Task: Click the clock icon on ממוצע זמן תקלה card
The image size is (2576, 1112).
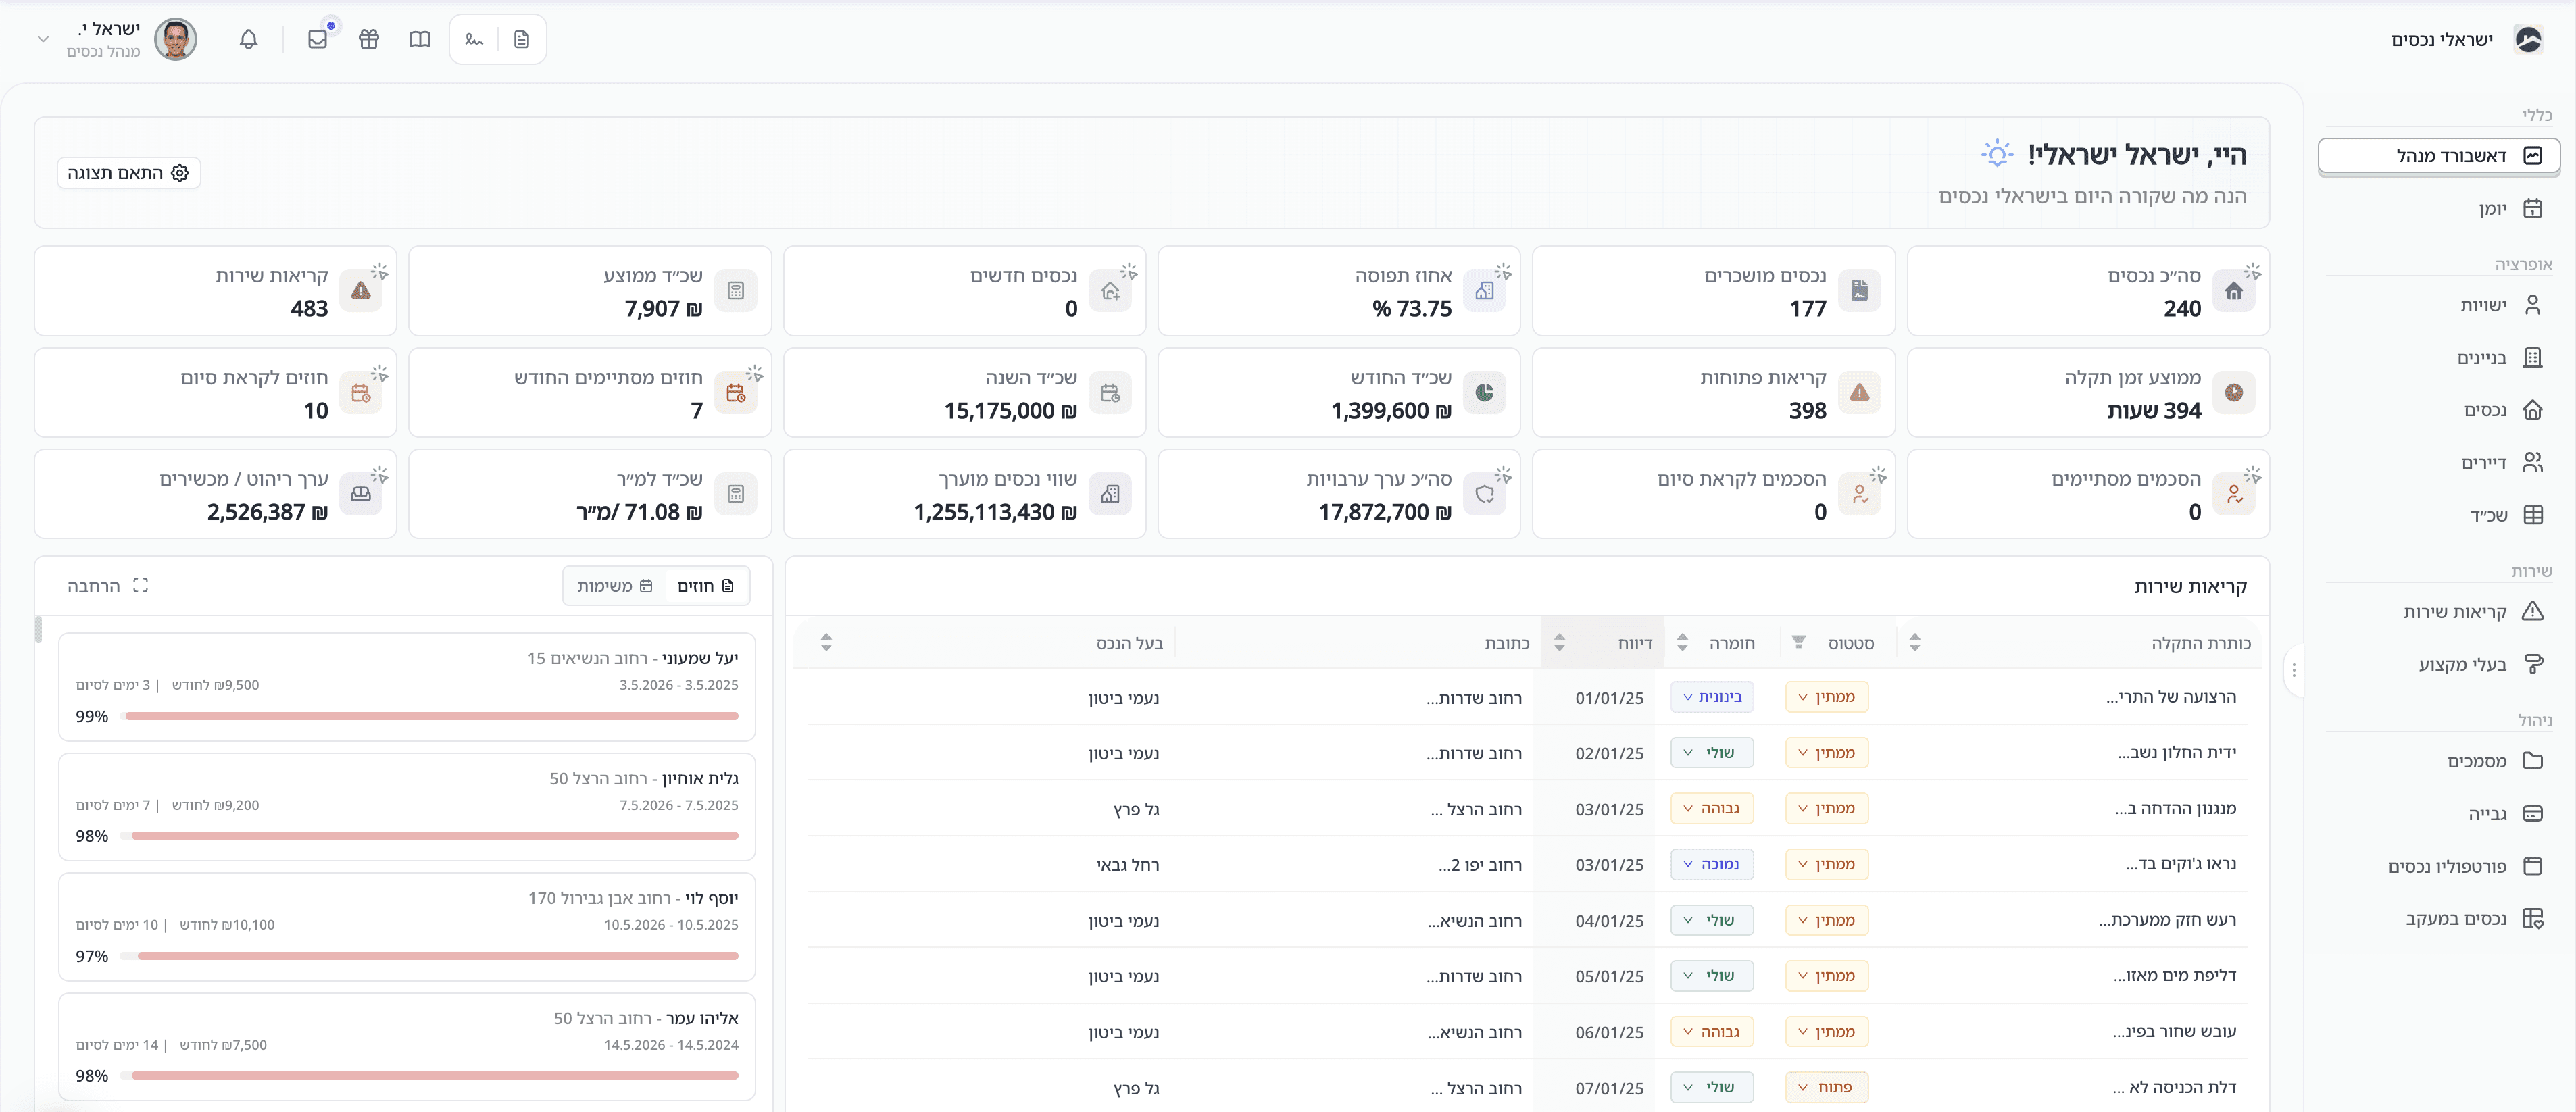Action: pyautogui.click(x=2234, y=392)
